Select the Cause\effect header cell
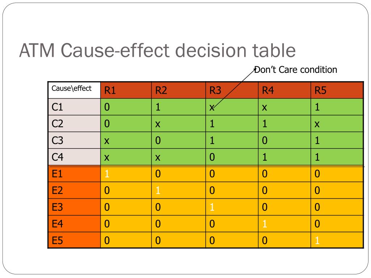 point(74,90)
